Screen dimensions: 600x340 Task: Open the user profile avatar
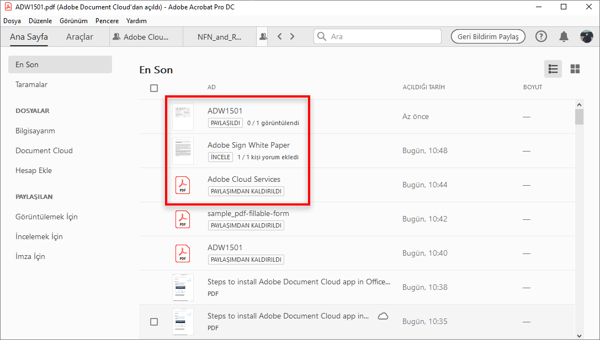coord(586,36)
